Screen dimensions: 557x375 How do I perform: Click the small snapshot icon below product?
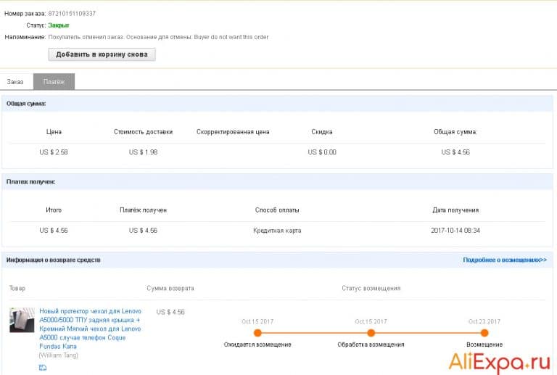(43, 368)
